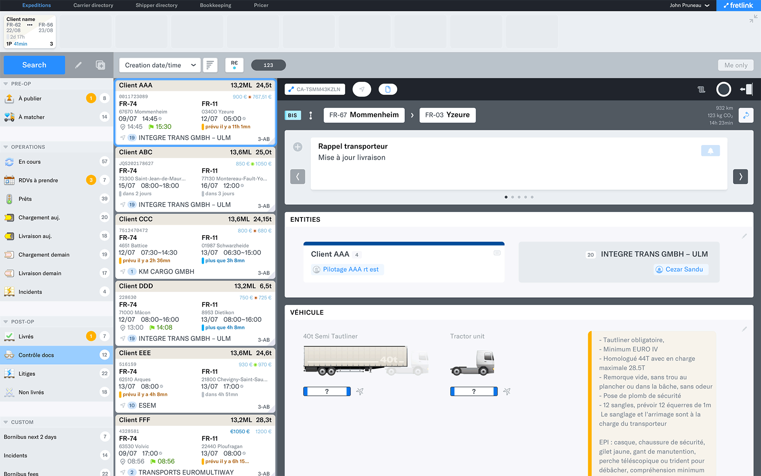Open the Carrier directory tab
Image resolution: width=761 pixels, height=476 pixels.
tap(93, 5)
